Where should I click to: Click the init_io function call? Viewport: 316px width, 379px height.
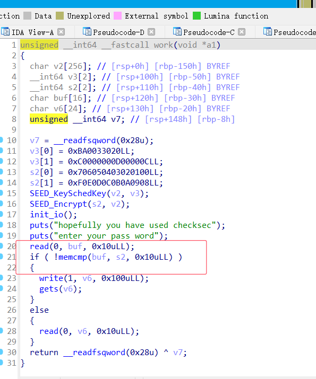pyautogui.click(x=47, y=215)
